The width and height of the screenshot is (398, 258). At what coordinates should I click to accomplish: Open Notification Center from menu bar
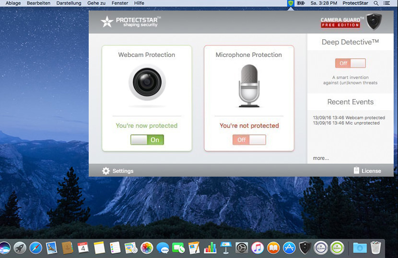pyautogui.click(x=386, y=3)
